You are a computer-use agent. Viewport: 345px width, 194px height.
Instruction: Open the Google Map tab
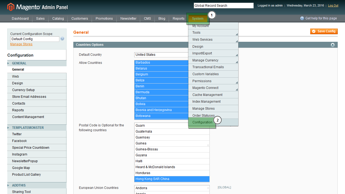[x=37, y=168]
